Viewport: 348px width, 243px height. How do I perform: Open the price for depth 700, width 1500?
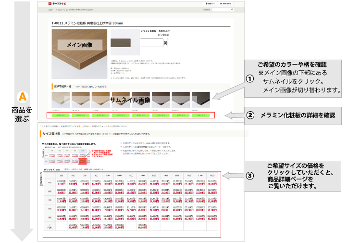[177, 200]
